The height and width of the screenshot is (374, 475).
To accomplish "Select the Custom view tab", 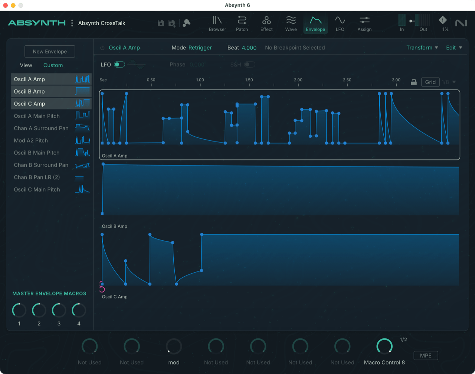I will coord(53,65).
